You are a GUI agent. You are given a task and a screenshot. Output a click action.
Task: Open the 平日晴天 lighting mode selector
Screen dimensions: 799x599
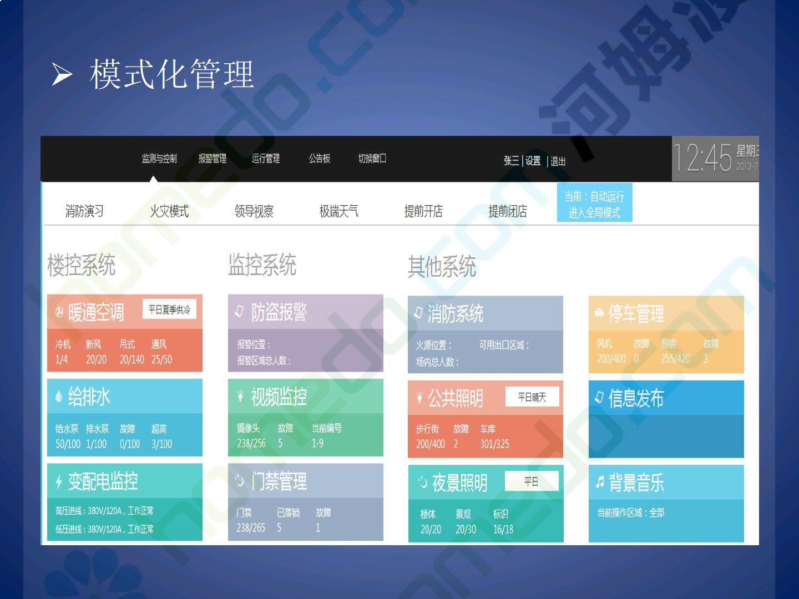pos(532,397)
